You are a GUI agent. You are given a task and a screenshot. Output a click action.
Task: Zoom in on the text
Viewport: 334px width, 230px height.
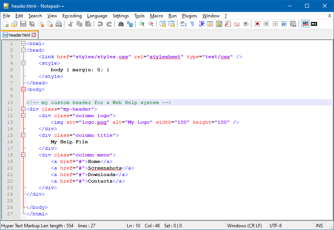point(142,24)
